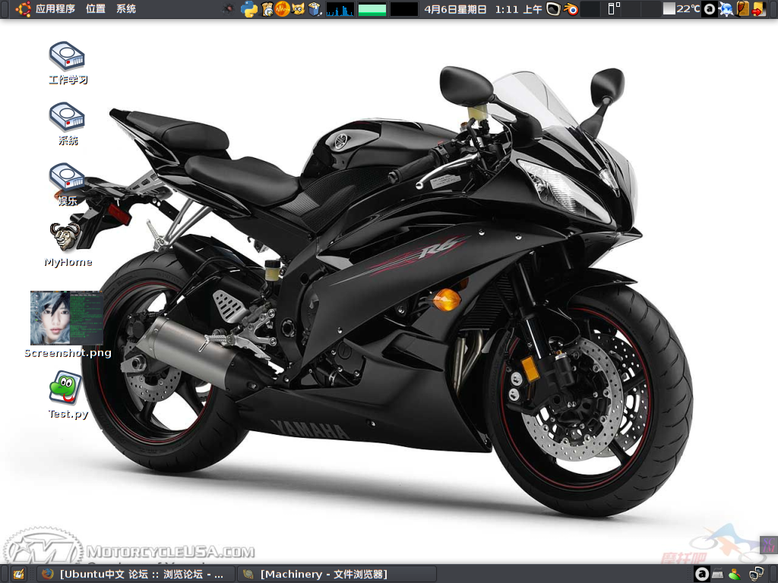The image size is (778, 583).
Task: Open the 系统 (System) menu
Action: pyautogui.click(x=126, y=9)
